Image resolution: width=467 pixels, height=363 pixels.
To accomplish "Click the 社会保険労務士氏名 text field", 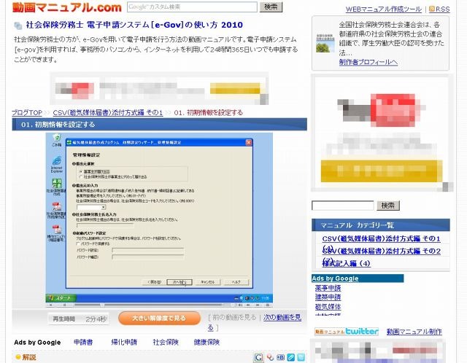I will (105, 225).
